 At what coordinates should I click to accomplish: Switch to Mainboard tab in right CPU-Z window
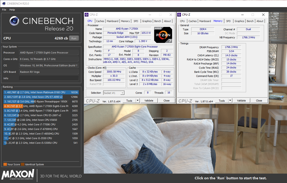(205, 21)
